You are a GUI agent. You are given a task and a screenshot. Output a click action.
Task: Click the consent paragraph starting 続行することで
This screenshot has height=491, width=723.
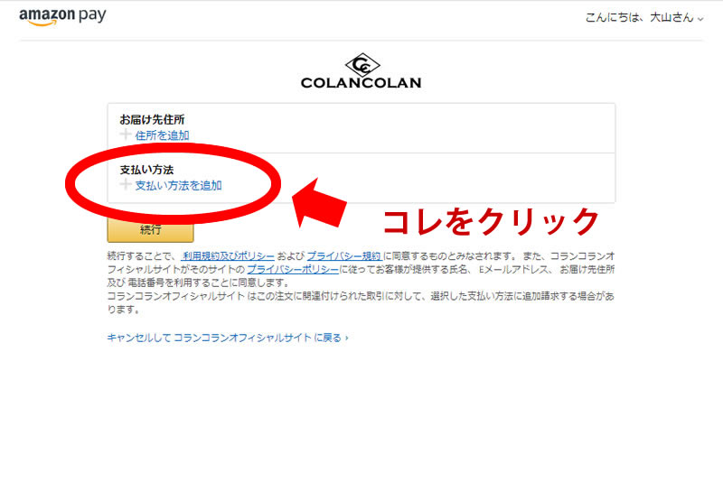(361, 283)
